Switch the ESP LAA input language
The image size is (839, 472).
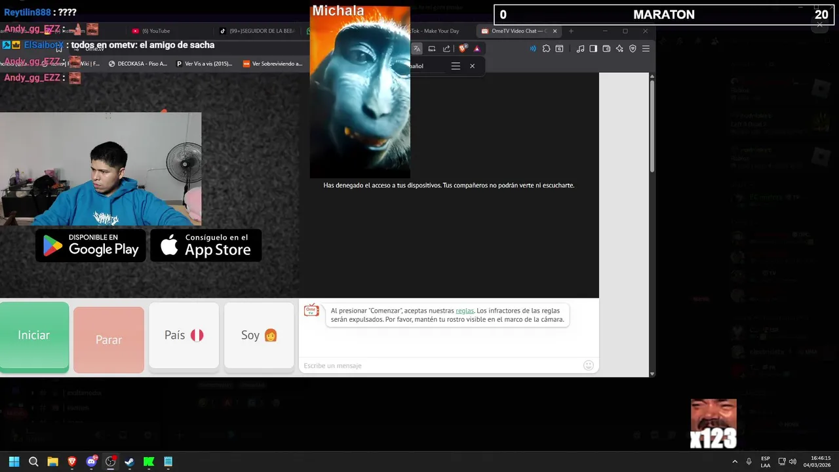pos(766,462)
